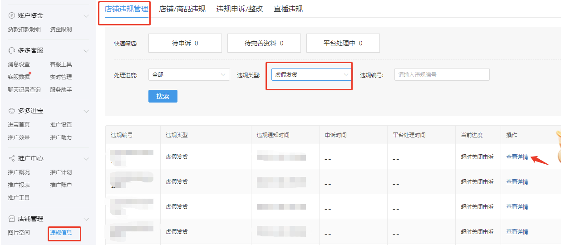Open 违规信息 in the sidebar
The image size is (561, 245).
click(x=61, y=233)
